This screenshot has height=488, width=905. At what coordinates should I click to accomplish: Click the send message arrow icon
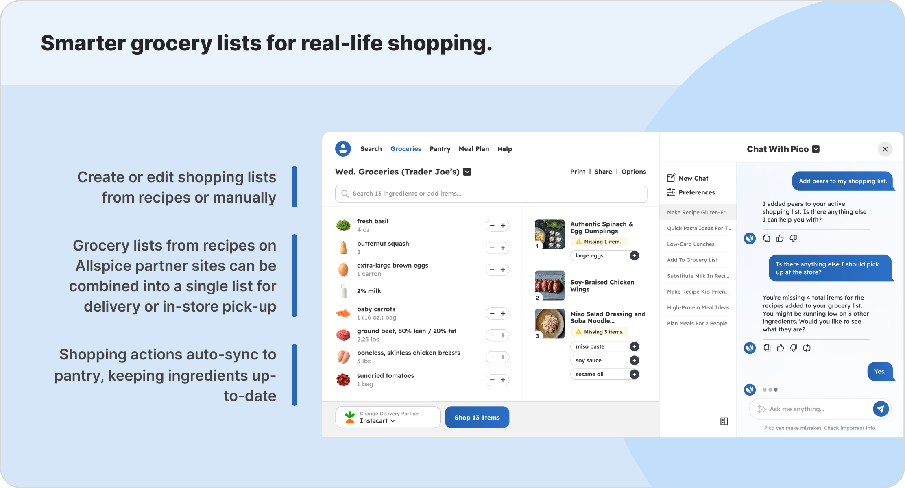coord(881,409)
